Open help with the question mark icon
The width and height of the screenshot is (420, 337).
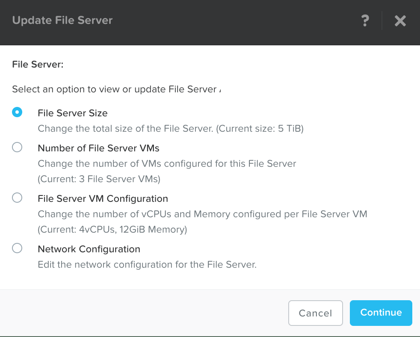click(x=365, y=21)
